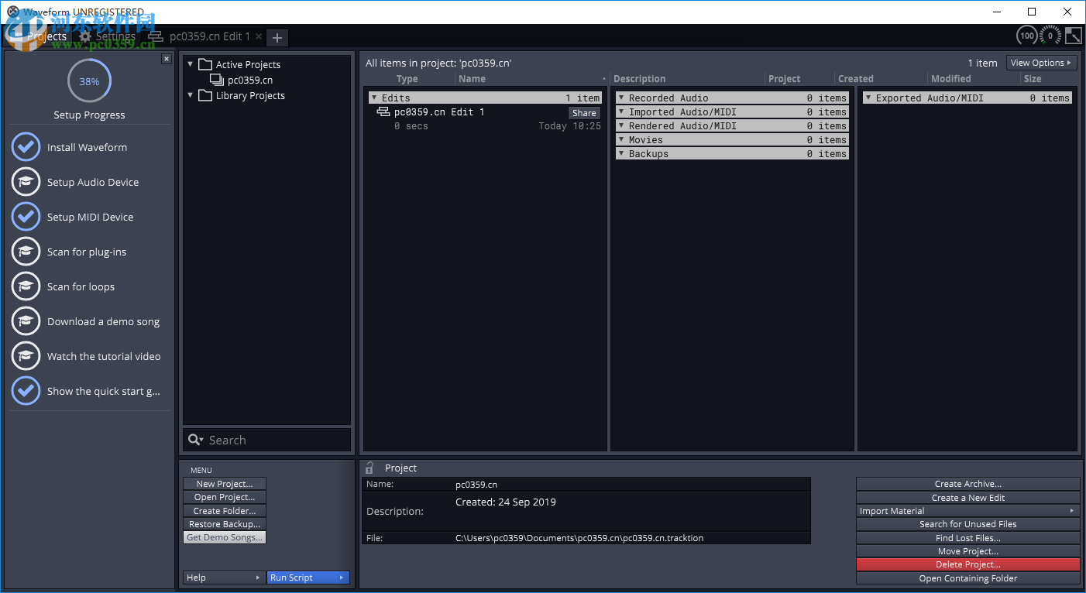Toggle the Install Waveform completion checkmark
This screenshot has width=1086, height=593.
(x=26, y=147)
